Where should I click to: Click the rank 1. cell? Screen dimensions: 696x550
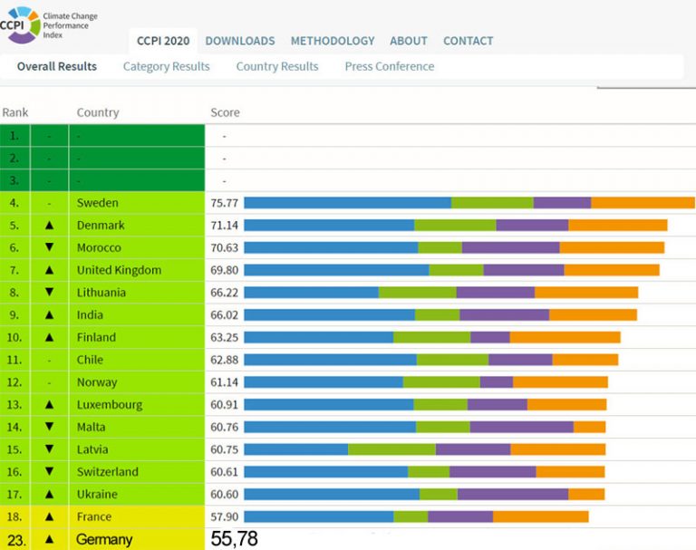pos(14,136)
